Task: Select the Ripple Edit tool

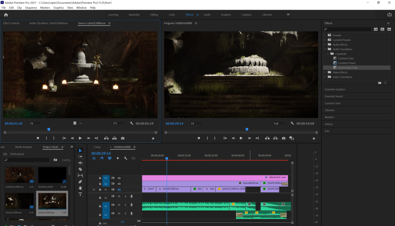Action: (x=80, y=163)
